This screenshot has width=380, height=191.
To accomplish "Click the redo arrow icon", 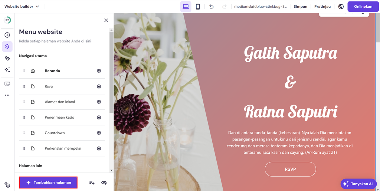I will pos(225,7).
